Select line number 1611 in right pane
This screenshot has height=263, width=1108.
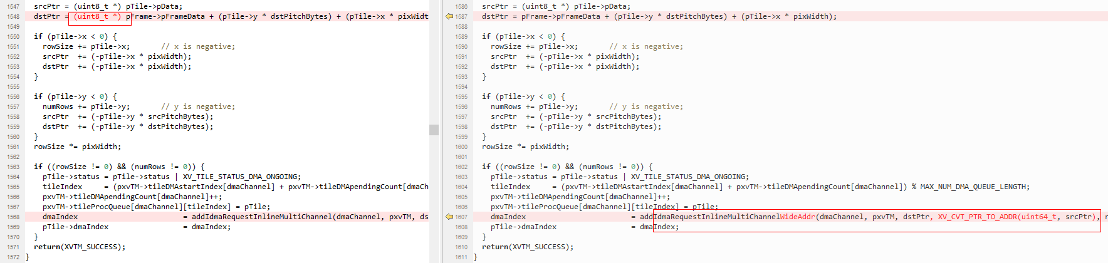click(x=461, y=257)
